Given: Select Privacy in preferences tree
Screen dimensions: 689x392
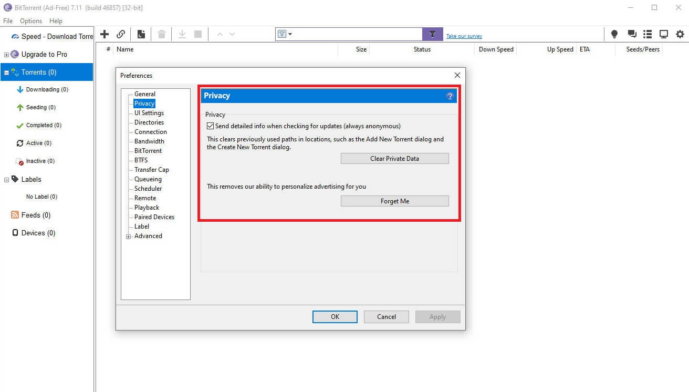Looking at the screenshot, I should [144, 104].
